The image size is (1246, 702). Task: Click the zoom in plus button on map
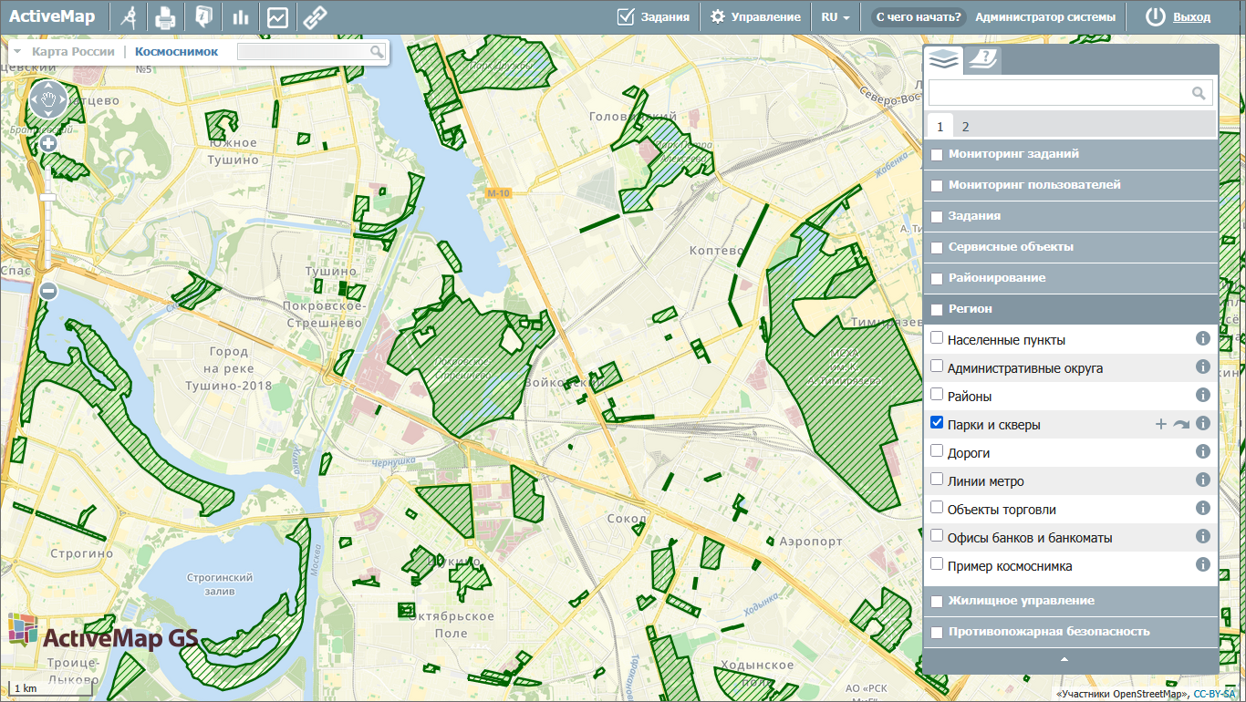click(x=48, y=143)
